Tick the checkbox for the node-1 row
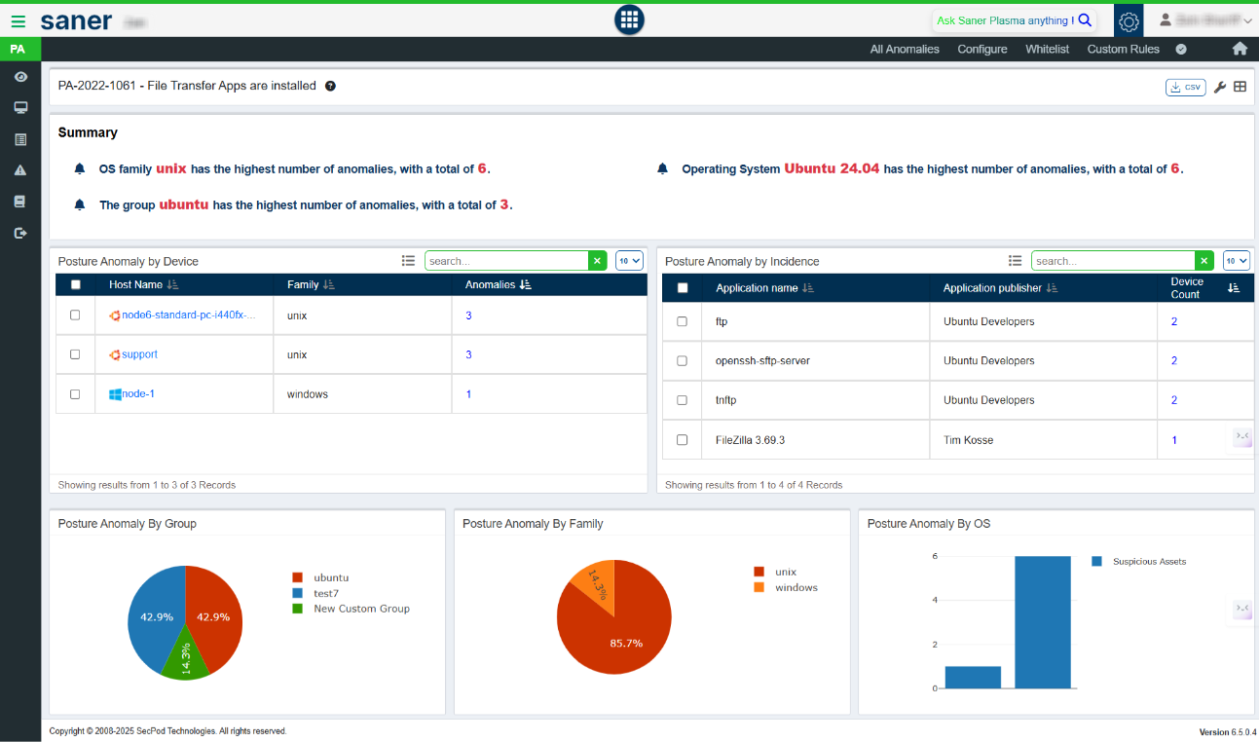 pos(75,394)
